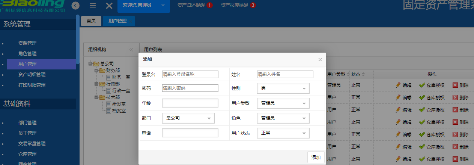The width and height of the screenshot is (474, 165).
Task: Click red 删除 icon in first row
Action: coord(455,85)
